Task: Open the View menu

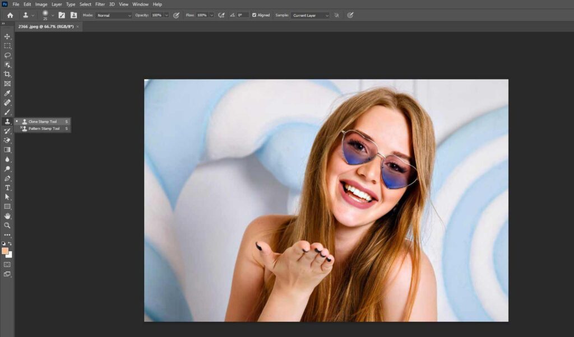Action: [x=123, y=4]
